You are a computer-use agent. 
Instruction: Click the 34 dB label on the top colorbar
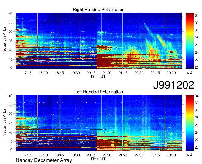coord(197,15)
